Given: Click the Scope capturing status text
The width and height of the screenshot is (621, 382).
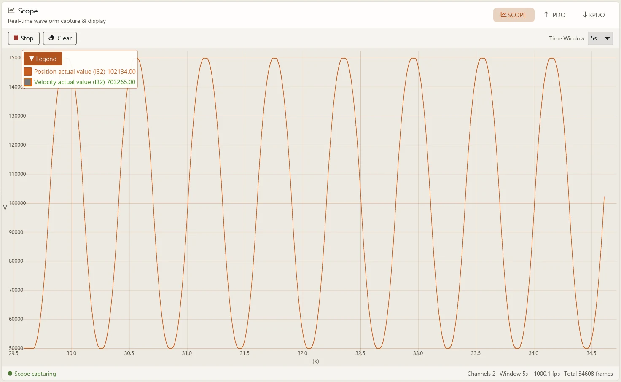Looking at the screenshot, I should 35,374.
